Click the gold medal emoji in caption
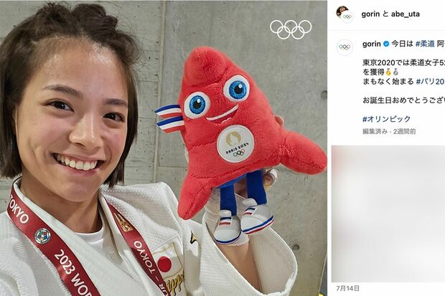 [388, 72]
